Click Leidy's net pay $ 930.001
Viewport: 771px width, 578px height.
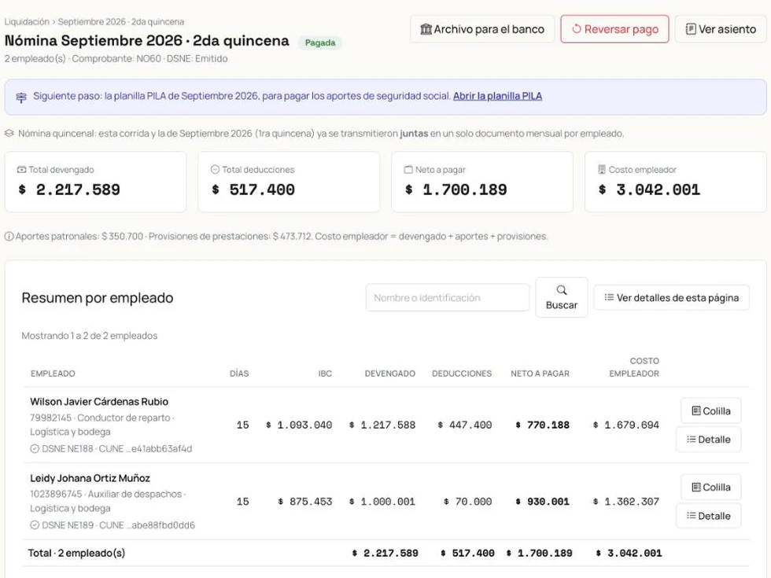(542, 502)
